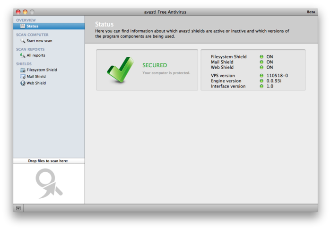The height and width of the screenshot is (230, 331).
Task: Click the Web Shield green ON indicator
Action: [x=261, y=67]
